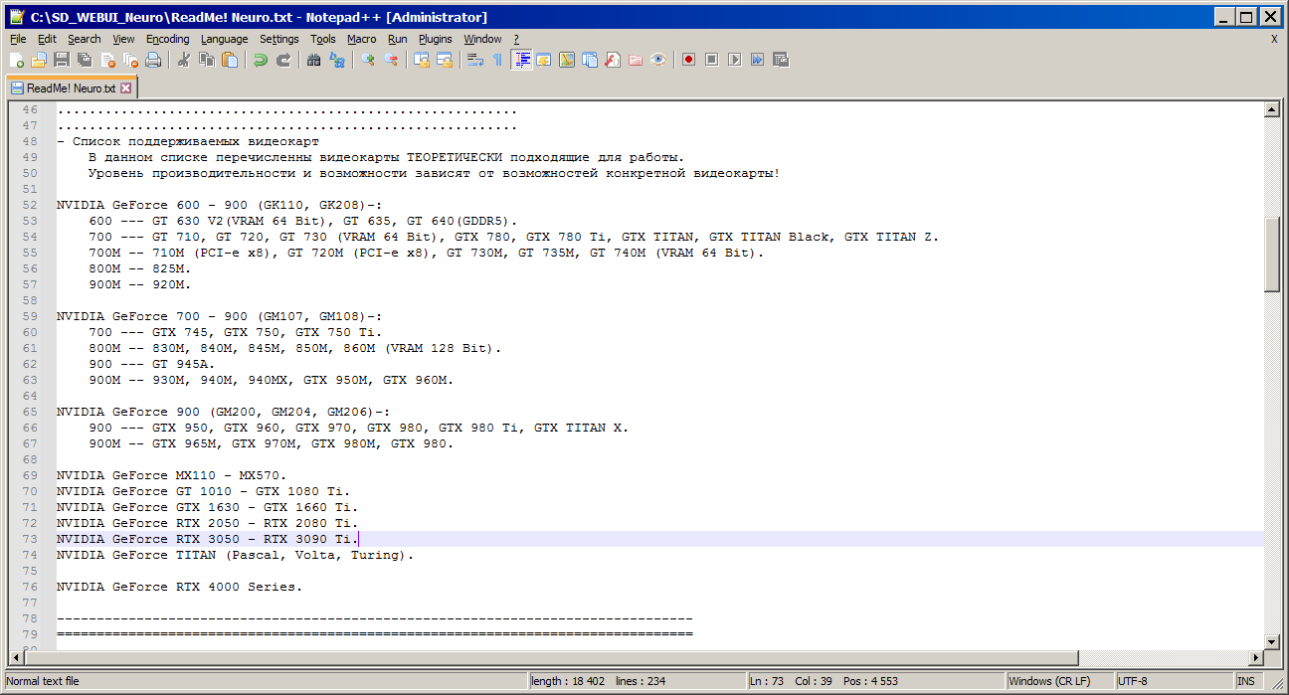The image size is (1289, 695).
Task: Toggle the Function List panel icon
Action: pos(613,60)
